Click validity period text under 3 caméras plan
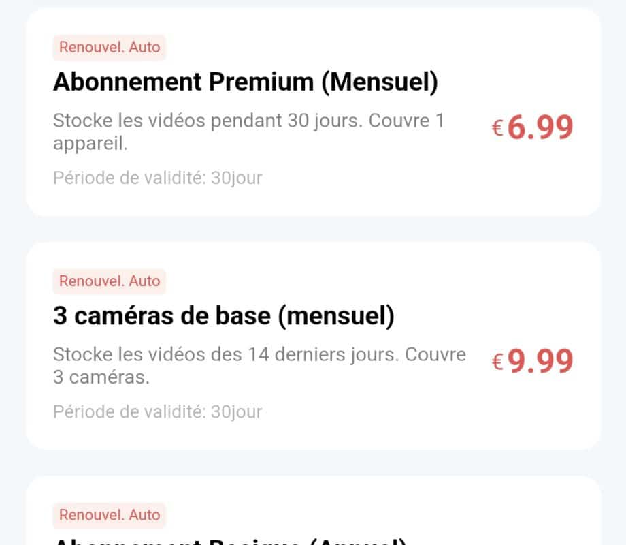This screenshot has height=545, width=626. [x=158, y=412]
